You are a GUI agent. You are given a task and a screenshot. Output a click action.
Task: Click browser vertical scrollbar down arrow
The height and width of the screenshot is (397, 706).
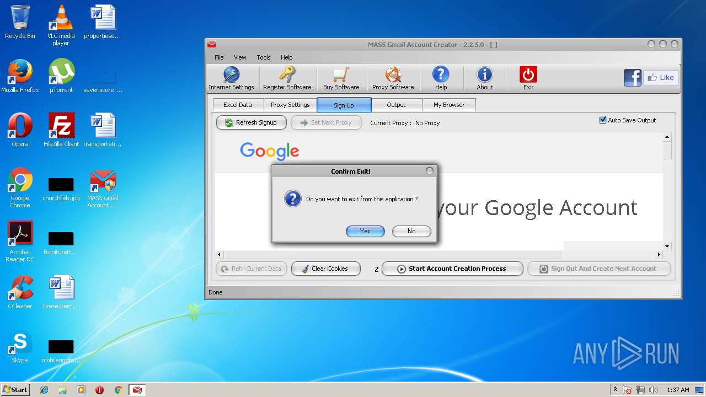point(667,246)
